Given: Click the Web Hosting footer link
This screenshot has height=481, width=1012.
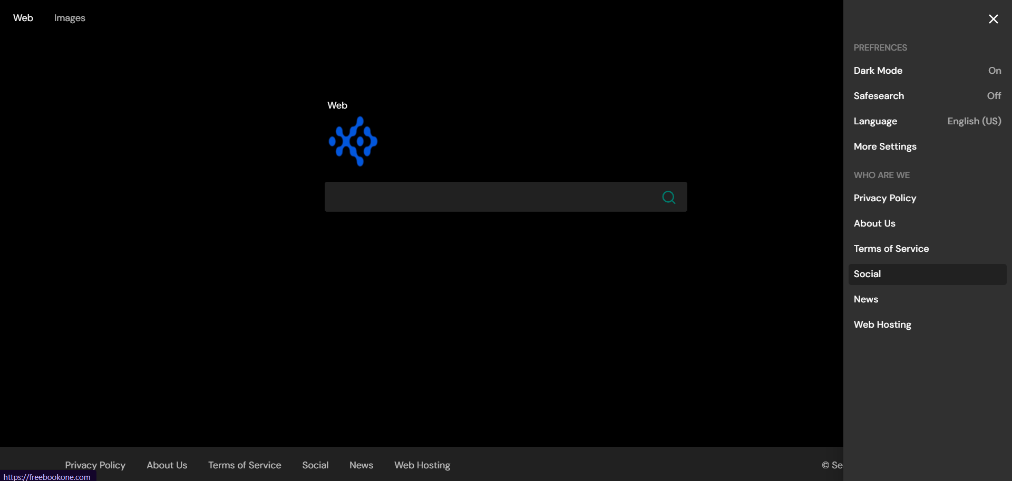Looking at the screenshot, I should [x=422, y=465].
